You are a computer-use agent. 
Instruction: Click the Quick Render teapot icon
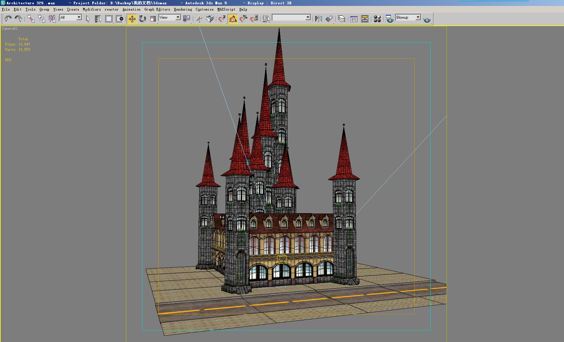(x=427, y=19)
